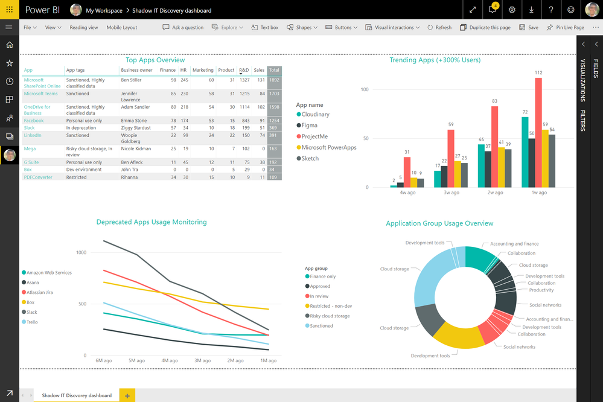This screenshot has height=402, width=603.
Task: Select Trello legend entry
Action: click(x=30, y=322)
